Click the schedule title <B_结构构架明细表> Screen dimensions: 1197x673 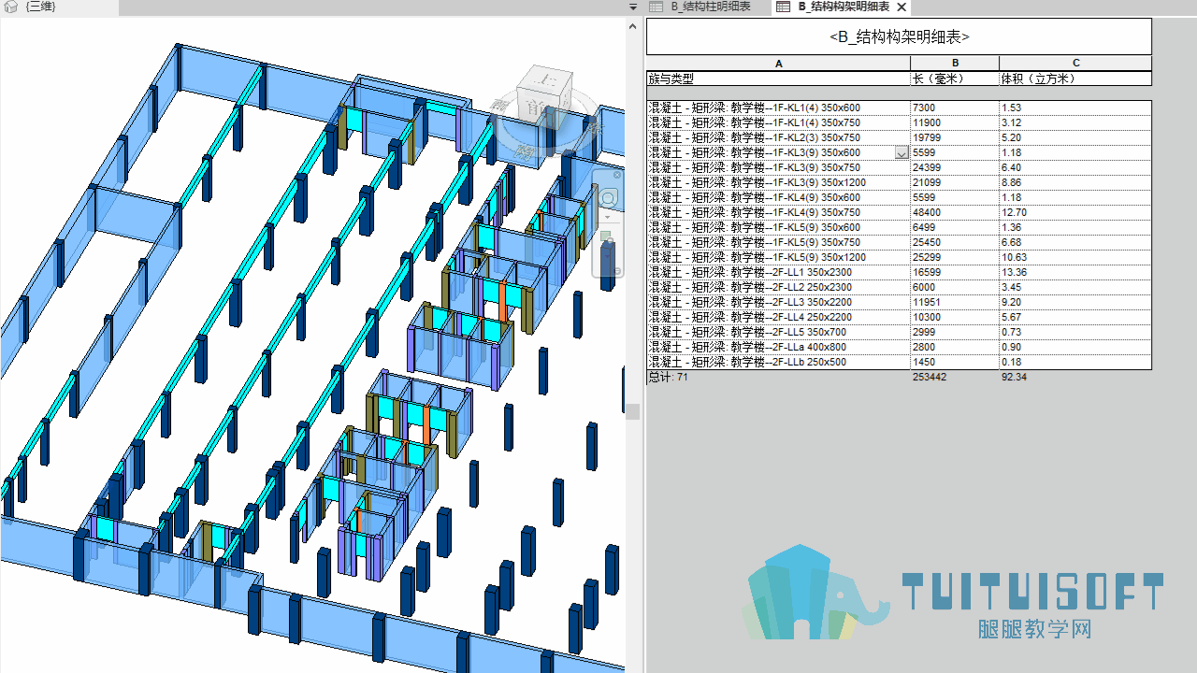click(x=899, y=37)
